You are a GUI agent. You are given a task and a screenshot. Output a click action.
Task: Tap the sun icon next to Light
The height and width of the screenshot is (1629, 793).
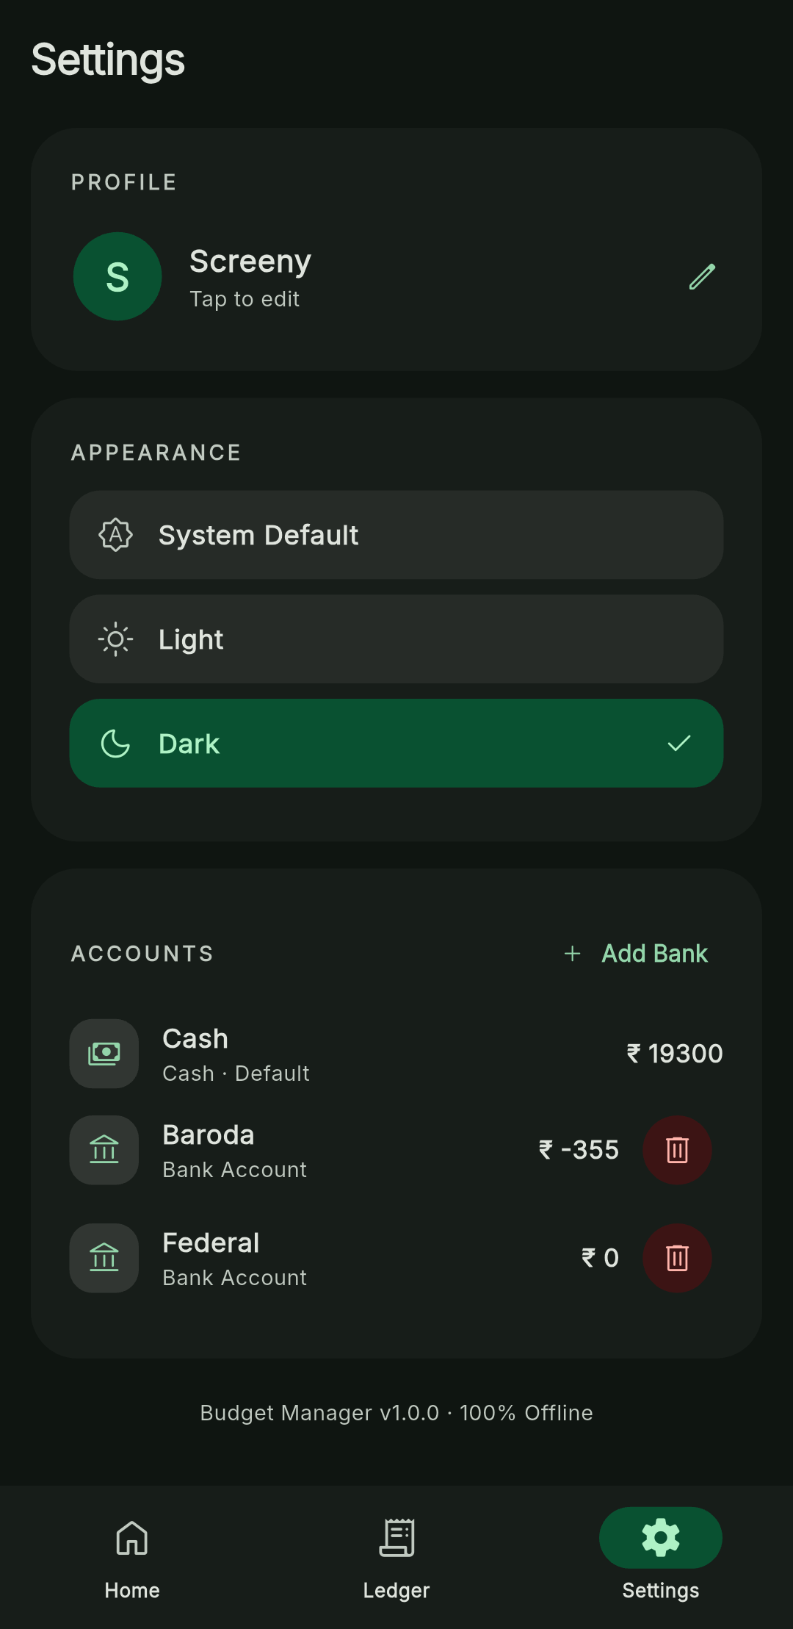[115, 639]
